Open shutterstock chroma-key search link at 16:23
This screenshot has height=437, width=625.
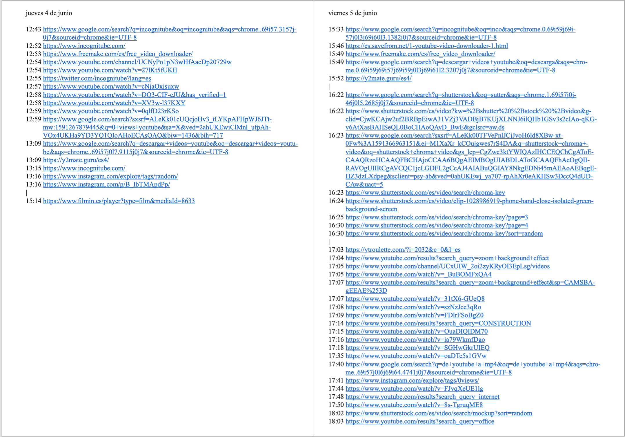[x=425, y=193]
